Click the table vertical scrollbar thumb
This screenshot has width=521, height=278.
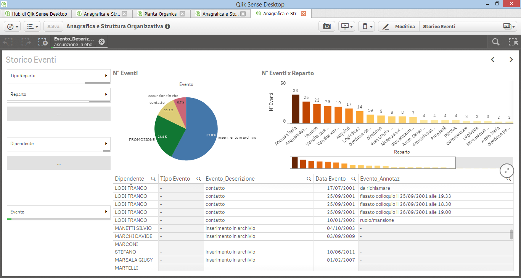coord(511,234)
